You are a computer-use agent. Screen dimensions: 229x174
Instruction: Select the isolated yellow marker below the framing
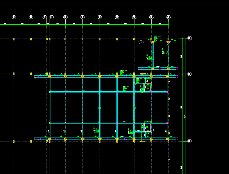click(x=169, y=159)
